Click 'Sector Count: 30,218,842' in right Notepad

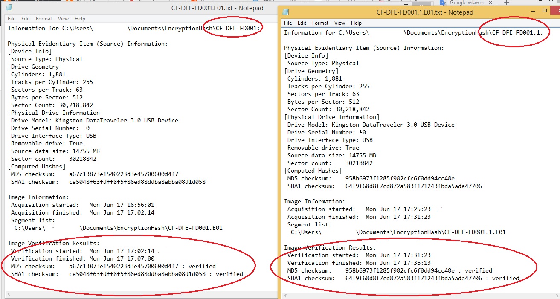coord(328,109)
